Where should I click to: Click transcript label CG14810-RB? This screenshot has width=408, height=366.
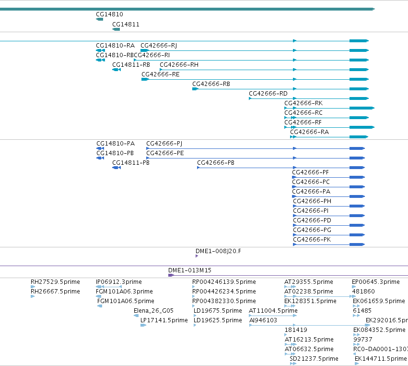[x=115, y=55]
